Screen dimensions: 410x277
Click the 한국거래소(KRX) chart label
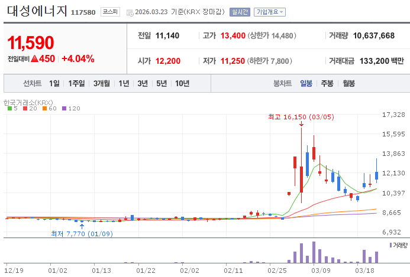pos(28,103)
